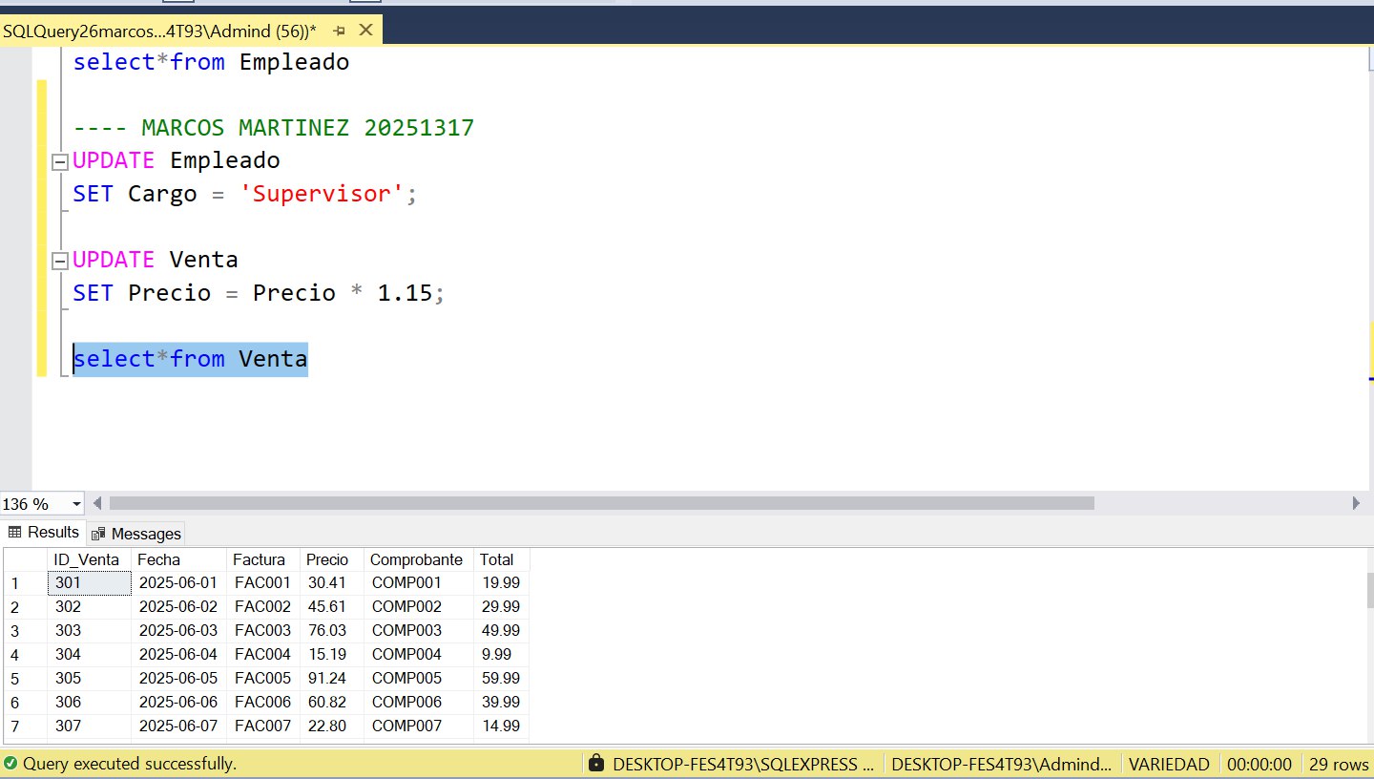Screen dimensions: 1374x779
Task: Close the SQLQuery26 query tab
Action: [365, 32]
